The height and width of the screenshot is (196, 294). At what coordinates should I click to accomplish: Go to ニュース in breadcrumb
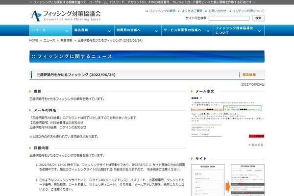(49, 40)
